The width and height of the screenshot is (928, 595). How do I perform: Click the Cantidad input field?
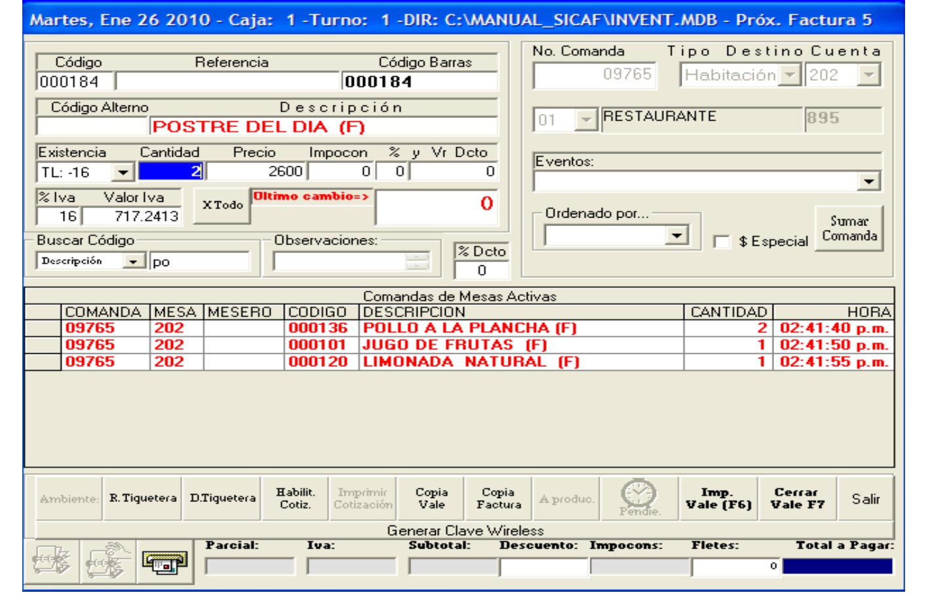(170, 172)
